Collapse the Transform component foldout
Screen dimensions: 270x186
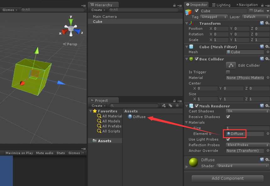pyautogui.click(x=186, y=23)
